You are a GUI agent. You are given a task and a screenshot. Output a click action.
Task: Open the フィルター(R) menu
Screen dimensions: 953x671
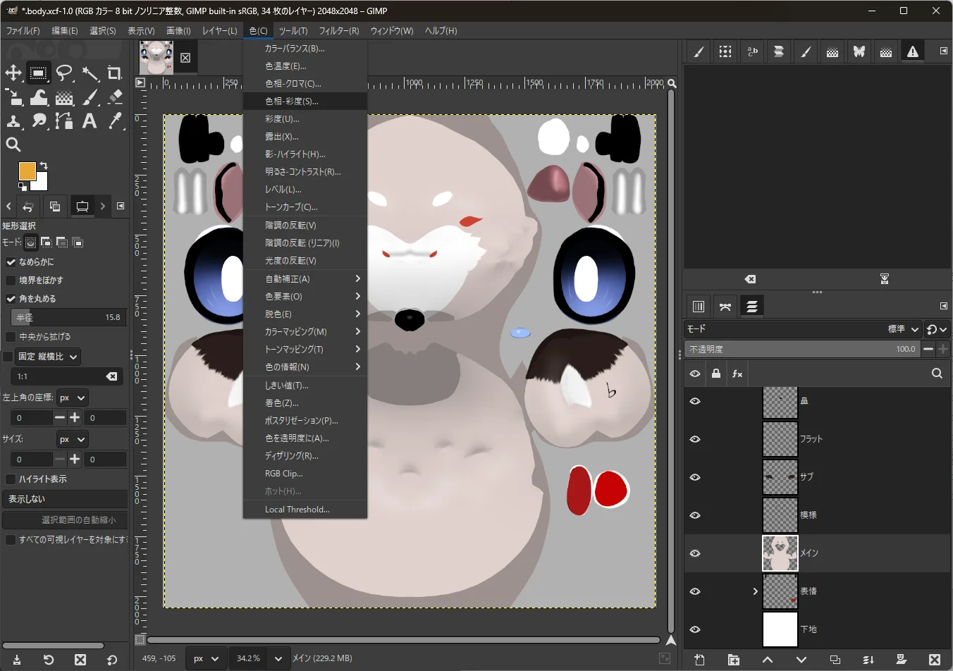click(x=339, y=31)
